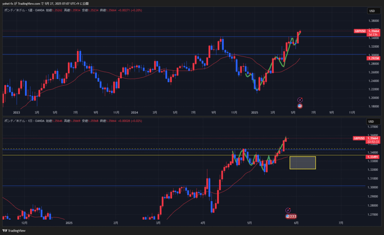
Task: Click the 2025 label on weekly time axis
Action: pyautogui.click(x=255, y=113)
